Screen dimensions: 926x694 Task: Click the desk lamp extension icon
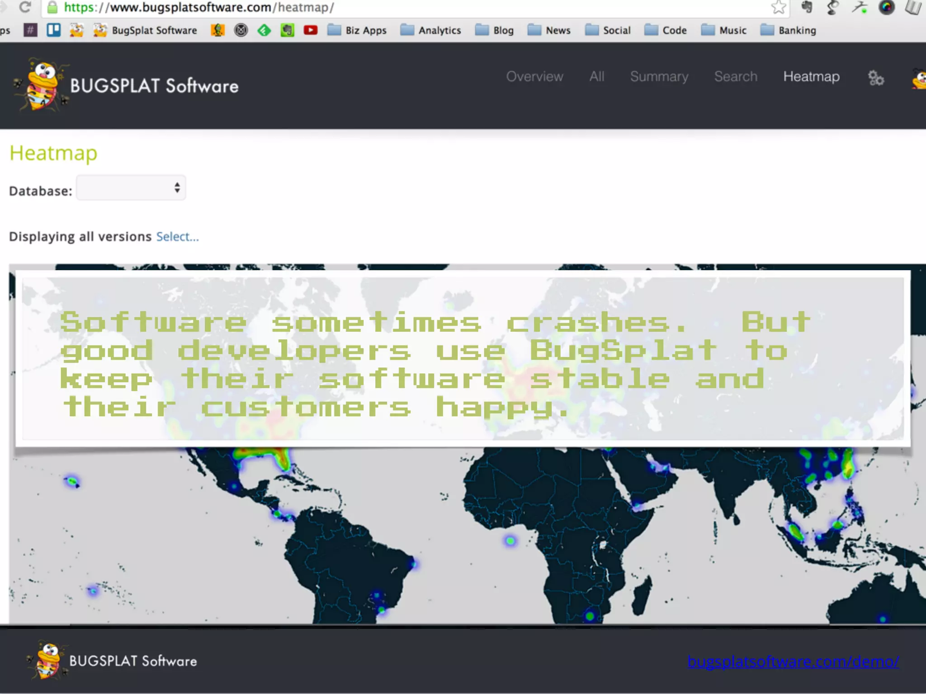click(832, 7)
